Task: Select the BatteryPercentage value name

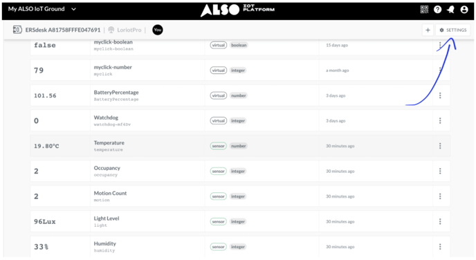Action: [x=116, y=92]
